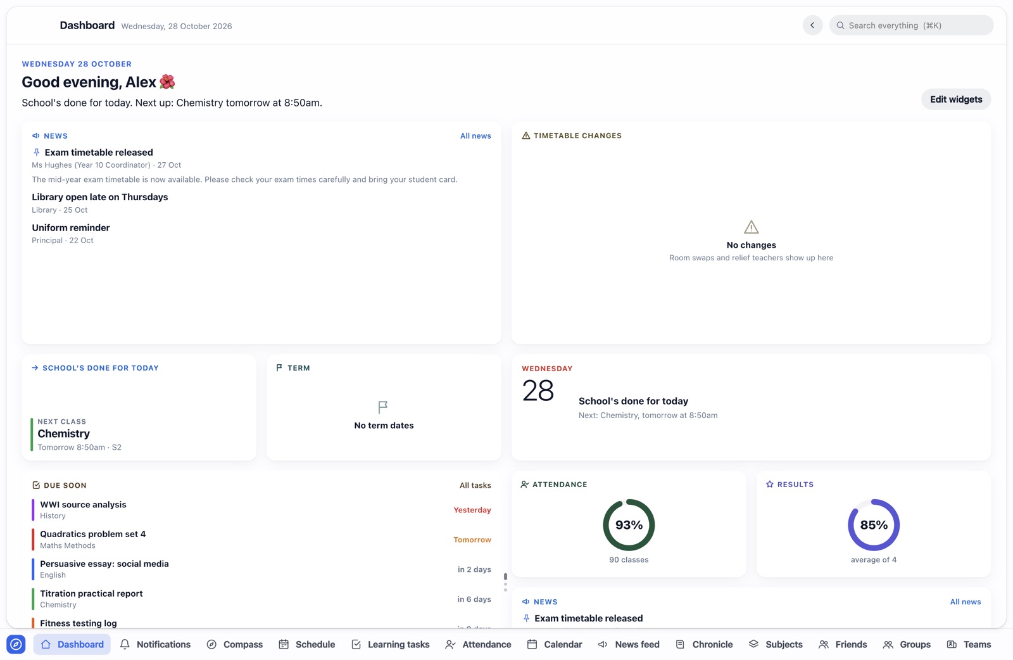Click the compass app logo icon
This screenshot has height=660, width=1013.
pyautogui.click(x=16, y=644)
